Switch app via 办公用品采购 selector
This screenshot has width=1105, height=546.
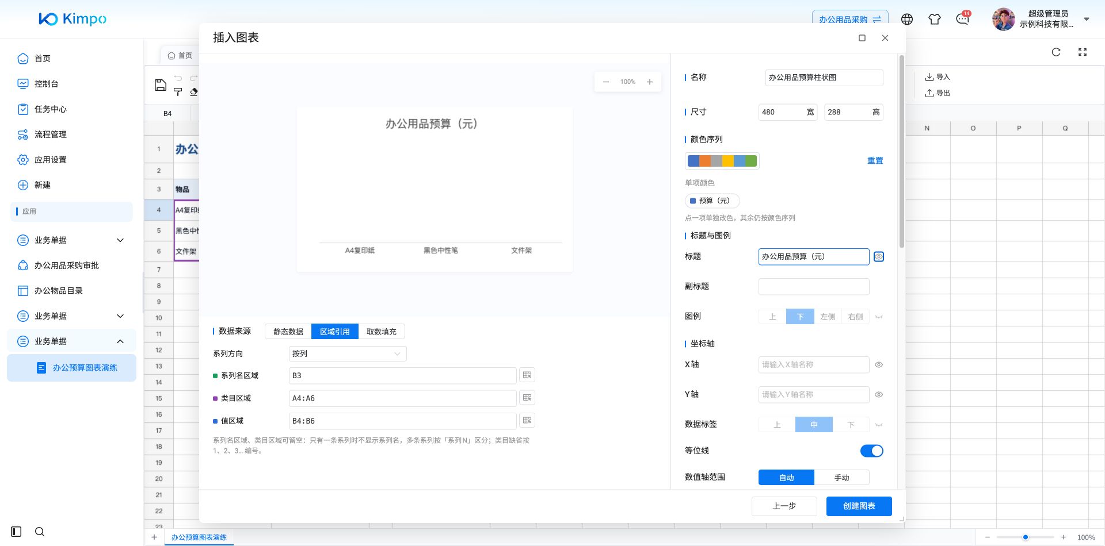pyautogui.click(x=850, y=20)
